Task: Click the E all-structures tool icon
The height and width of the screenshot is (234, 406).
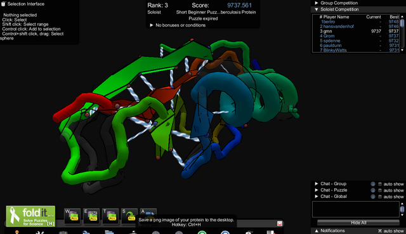Action: click(x=91, y=216)
